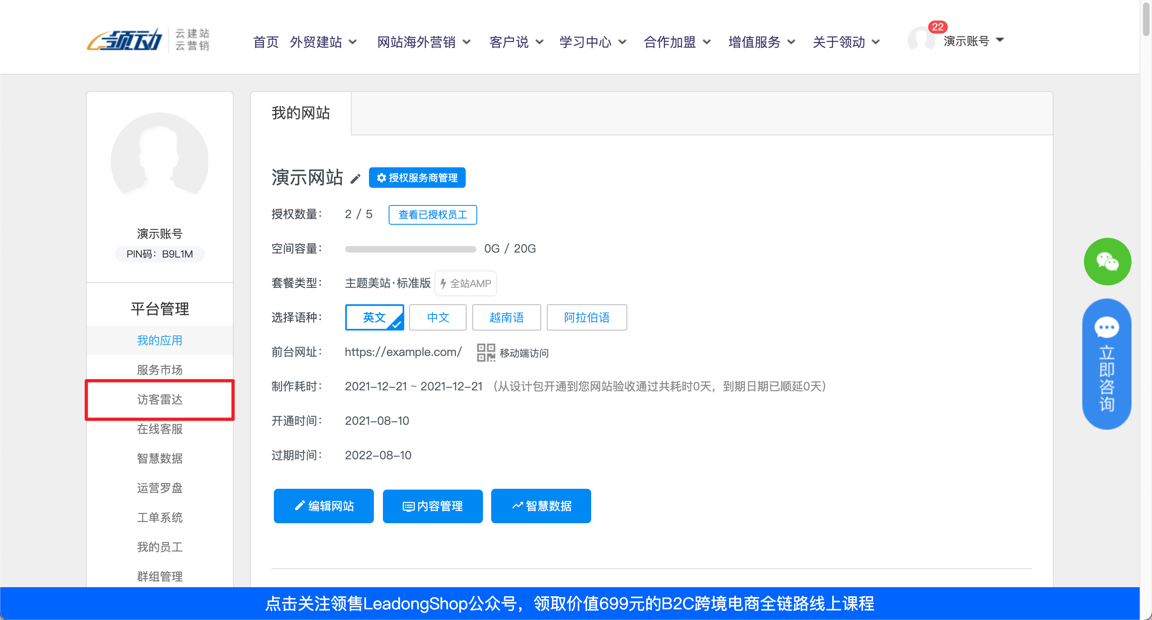This screenshot has width=1152, height=620.
Task: Click the pencil icon to rename 演示网站
Action: (355, 178)
